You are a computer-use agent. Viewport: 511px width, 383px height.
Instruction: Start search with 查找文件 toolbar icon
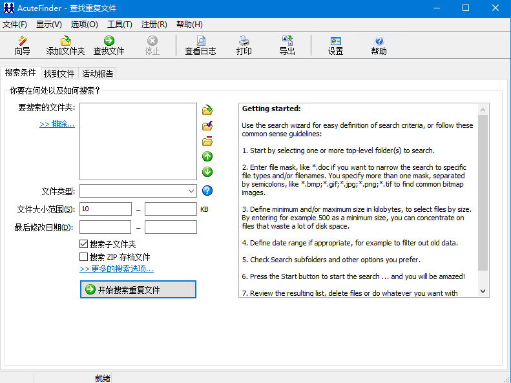[x=109, y=45]
